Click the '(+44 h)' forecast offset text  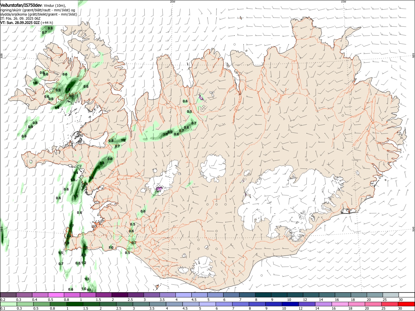[x=47, y=23]
